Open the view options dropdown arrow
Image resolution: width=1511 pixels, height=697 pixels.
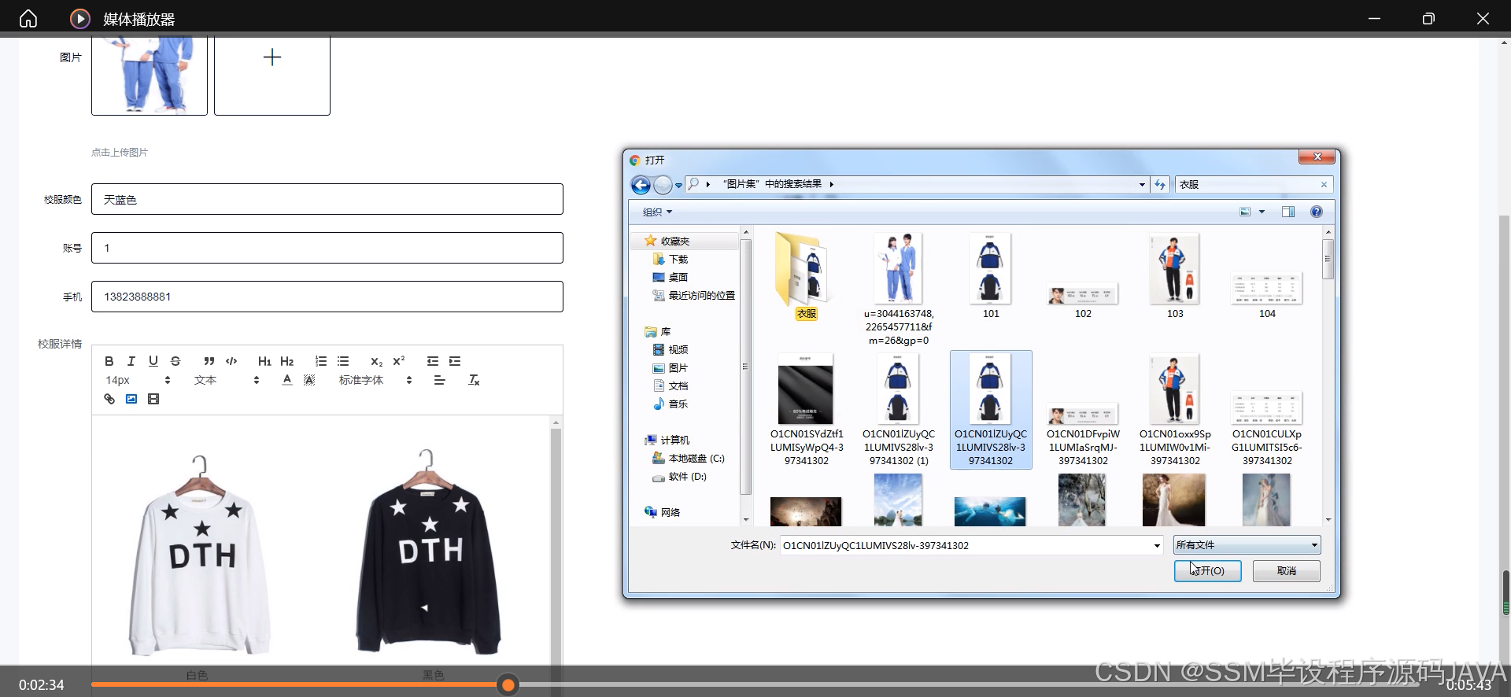tap(1262, 212)
